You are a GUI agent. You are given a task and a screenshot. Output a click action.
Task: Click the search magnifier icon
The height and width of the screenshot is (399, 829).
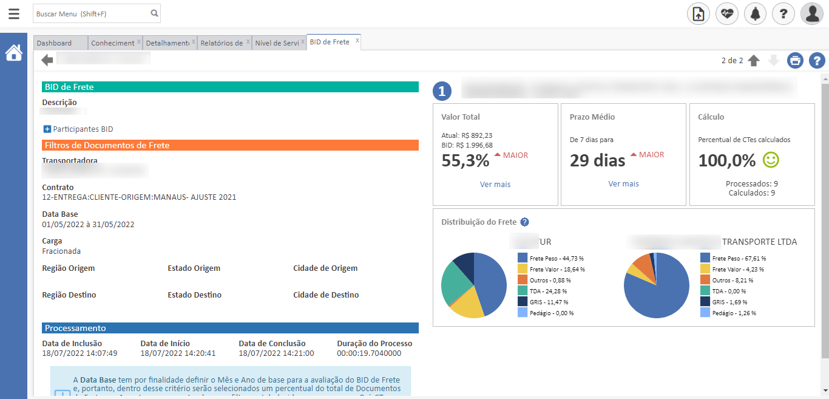(x=154, y=13)
